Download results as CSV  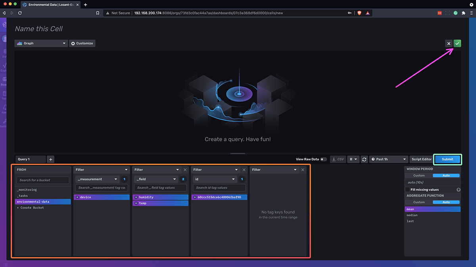tap(338, 159)
